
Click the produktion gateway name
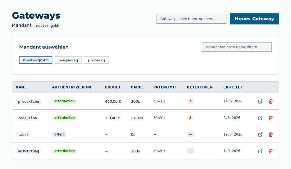[29, 101]
